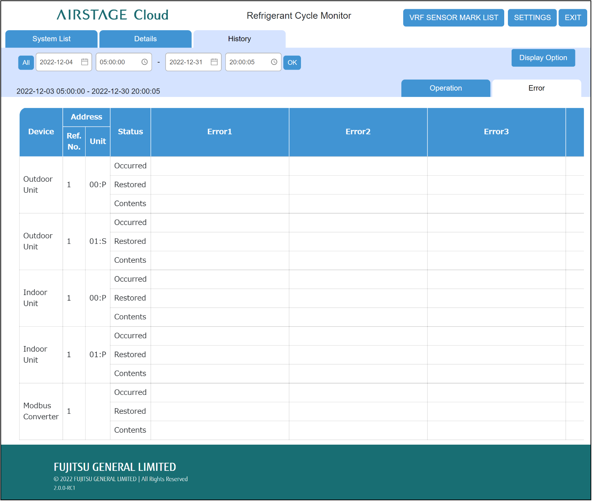The image size is (592, 501).
Task: Select the Error history view tab
Action: [x=536, y=88]
